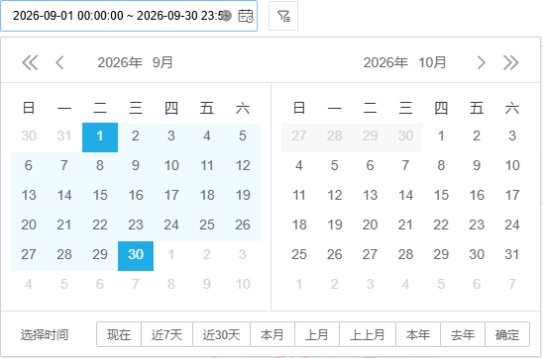Pick October 29 in the right calendar
The width and height of the screenshot is (543, 358).
pyautogui.click(x=441, y=255)
